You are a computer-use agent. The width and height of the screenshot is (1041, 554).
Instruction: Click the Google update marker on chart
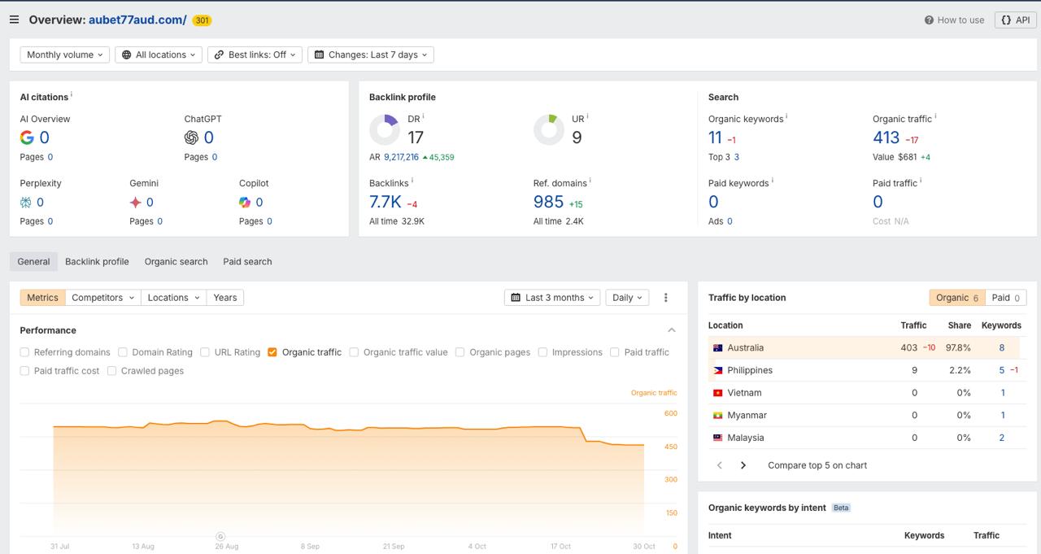point(220,536)
